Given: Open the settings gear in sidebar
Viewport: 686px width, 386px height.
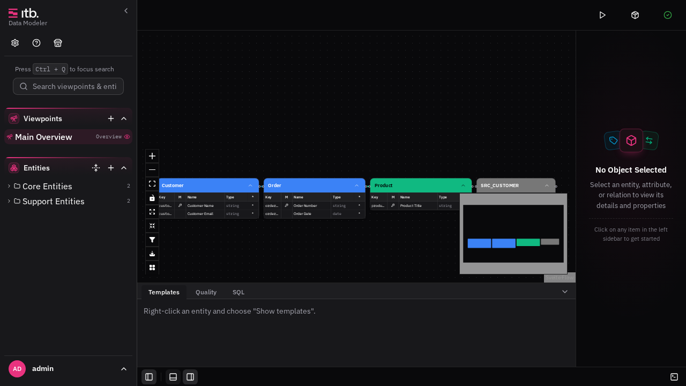Looking at the screenshot, I should tap(15, 43).
